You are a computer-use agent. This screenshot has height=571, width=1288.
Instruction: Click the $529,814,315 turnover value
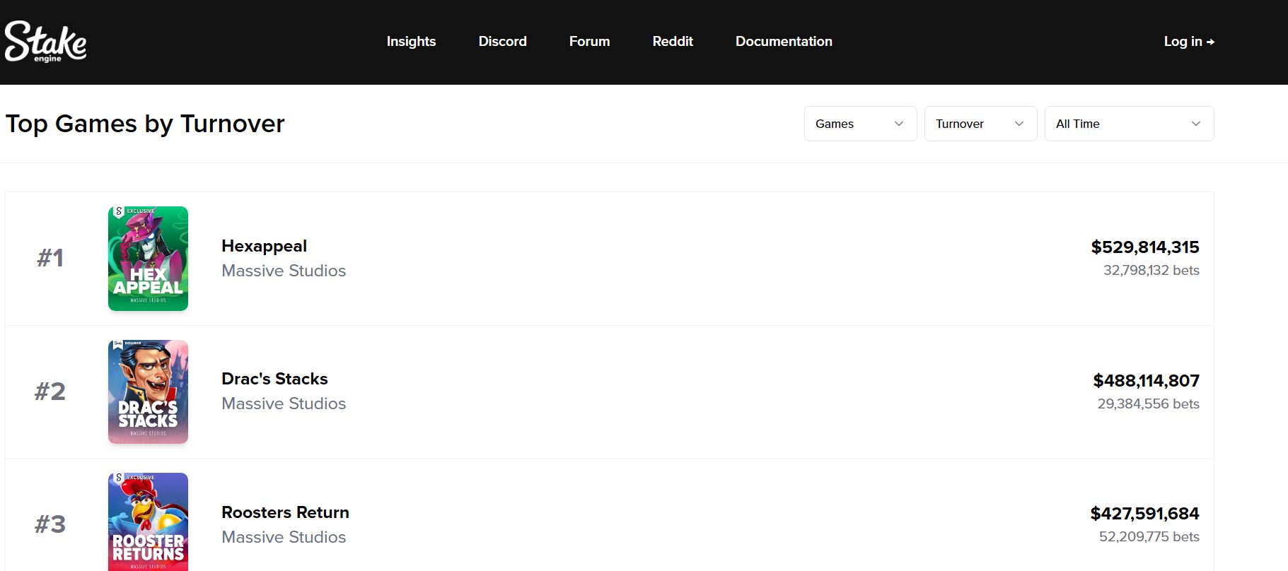[x=1145, y=247]
